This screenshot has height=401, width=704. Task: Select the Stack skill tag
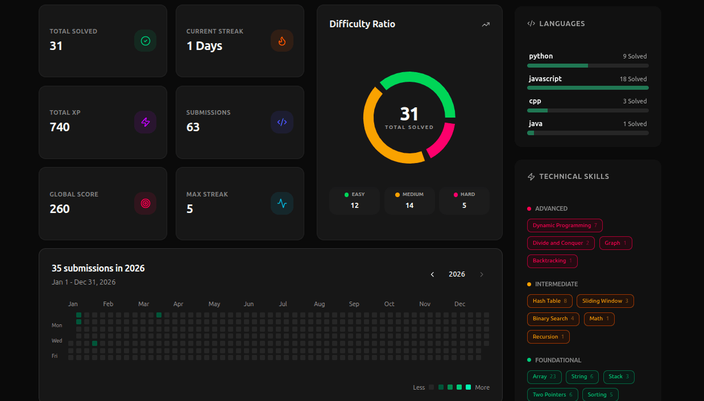click(x=619, y=377)
